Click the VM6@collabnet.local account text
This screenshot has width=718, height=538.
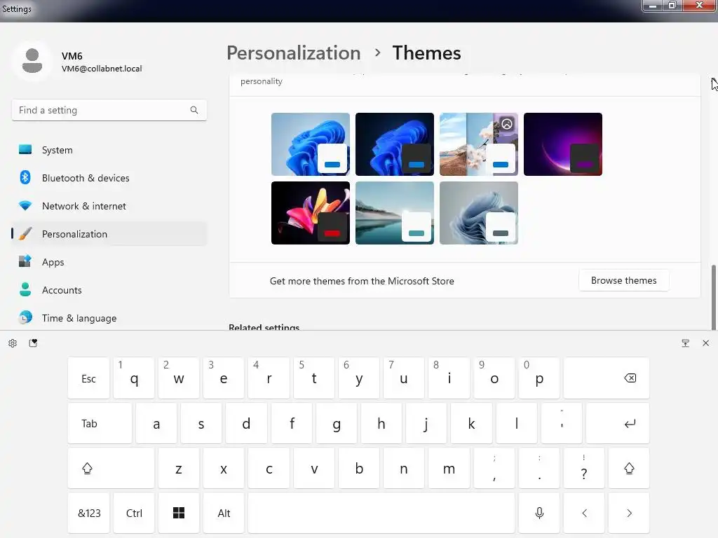tap(102, 69)
